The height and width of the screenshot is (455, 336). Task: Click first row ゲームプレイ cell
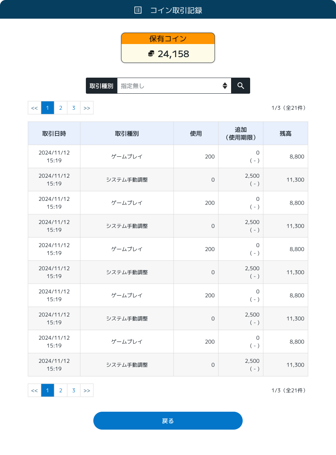coord(127,156)
